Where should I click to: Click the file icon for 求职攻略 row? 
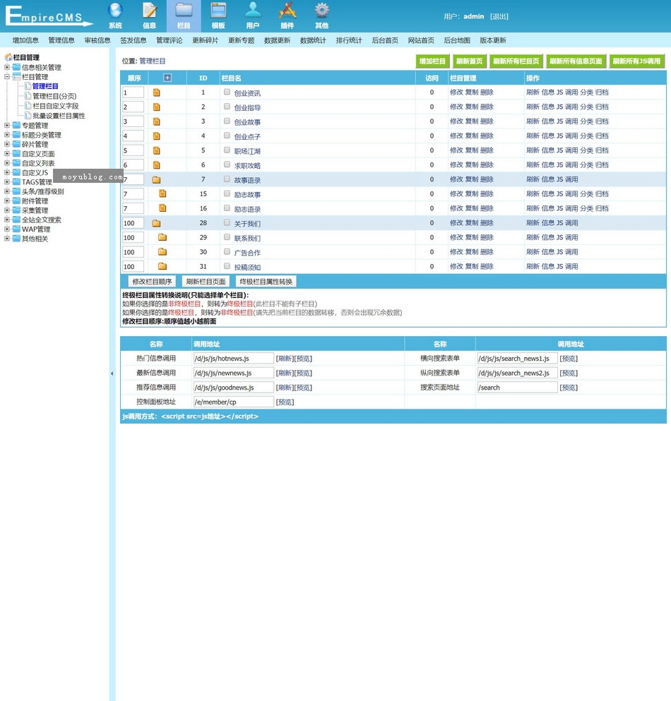pos(157,165)
